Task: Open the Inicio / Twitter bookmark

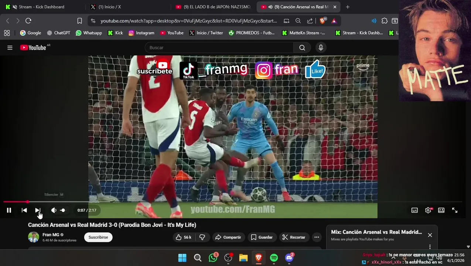Action: coord(206,33)
